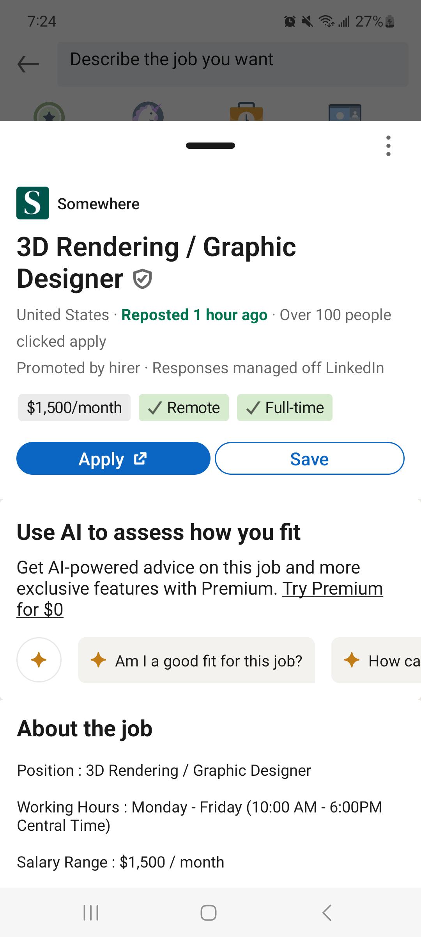Open the three-dot overflow menu
Viewport: 421px width, 937px height.
388,146
